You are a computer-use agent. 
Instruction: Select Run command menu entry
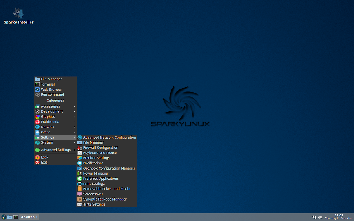(55, 95)
